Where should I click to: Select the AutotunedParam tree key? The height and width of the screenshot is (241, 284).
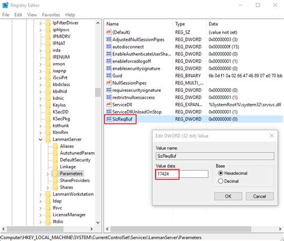tap(77, 153)
